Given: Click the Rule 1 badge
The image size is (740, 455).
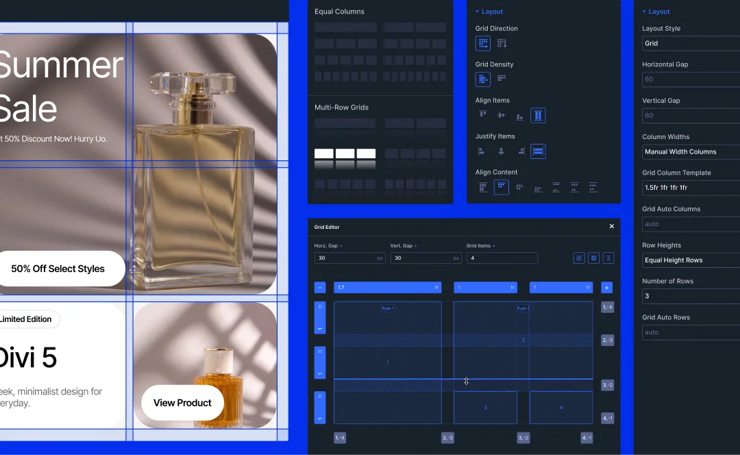Looking at the screenshot, I should click(387, 308).
